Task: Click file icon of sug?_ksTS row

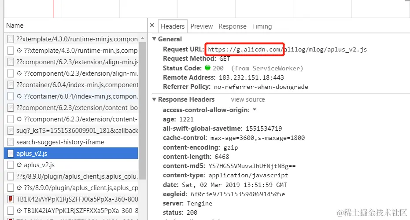Action: click(11, 130)
